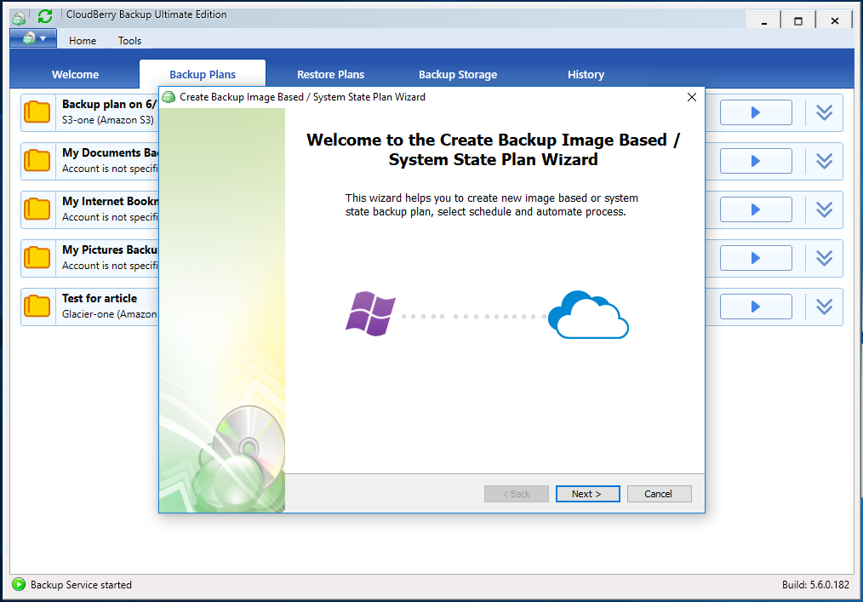The width and height of the screenshot is (863, 602).
Task: Click the disabled < Back wizard button
Action: click(517, 494)
